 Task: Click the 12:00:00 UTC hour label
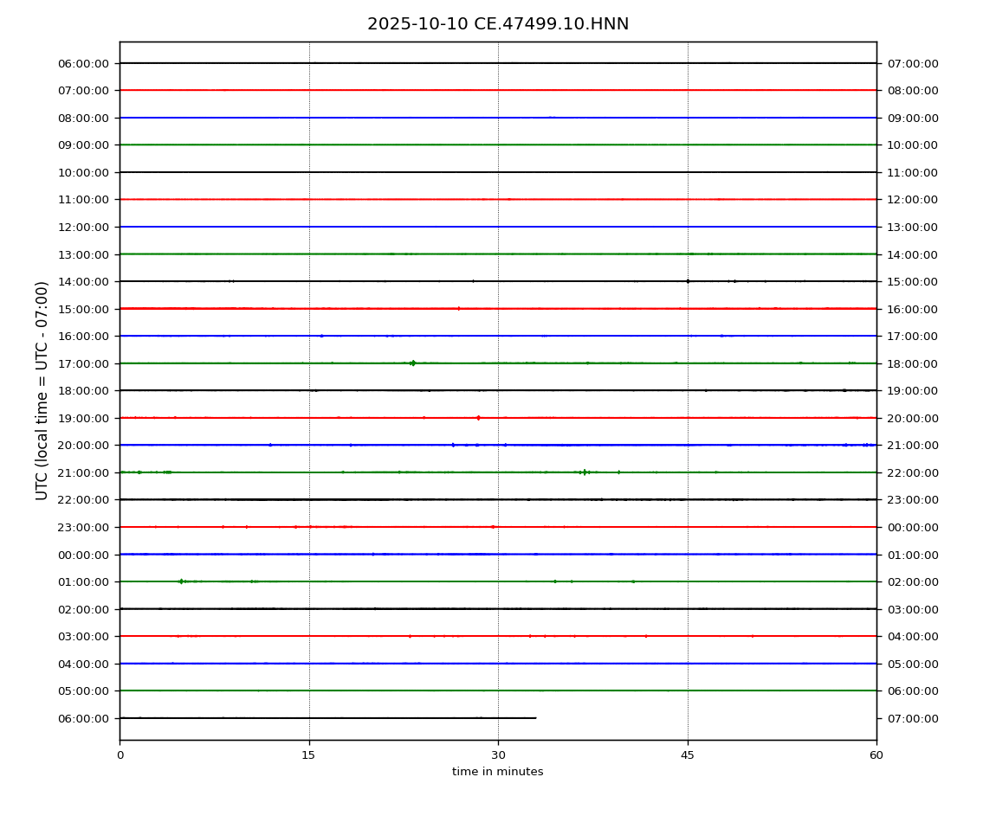point(85,227)
